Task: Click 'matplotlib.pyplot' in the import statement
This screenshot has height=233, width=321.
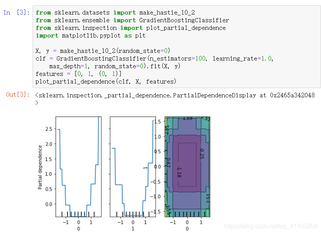Action: tap(91, 36)
